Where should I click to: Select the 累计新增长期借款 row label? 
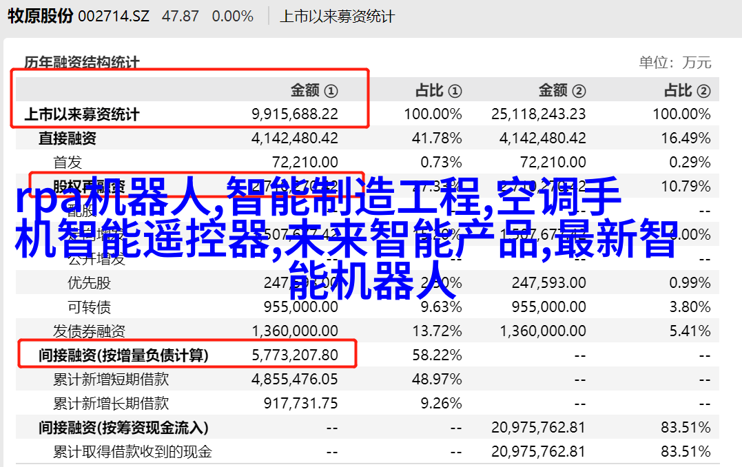click(111, 404)
